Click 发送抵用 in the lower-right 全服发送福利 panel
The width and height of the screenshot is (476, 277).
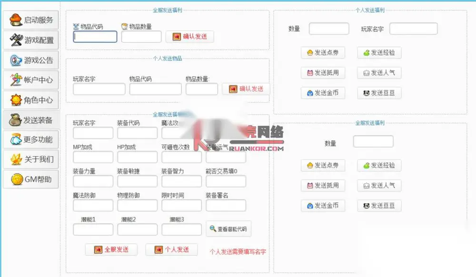tap(323, 185)
